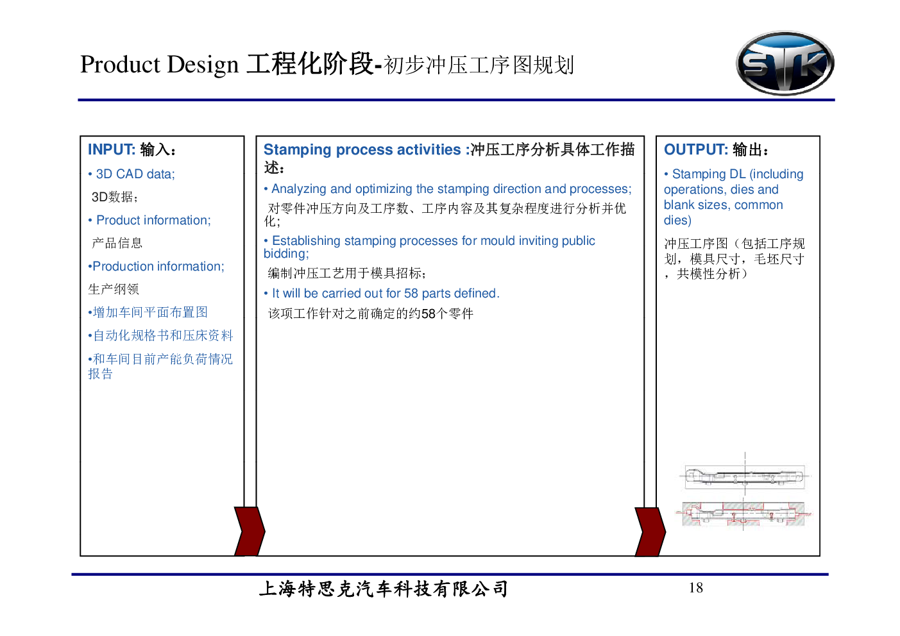Image resolution: width=900 pixels, height=636 pixels.
Task: Click the STK logo in the corner
Action: [785, 63]
